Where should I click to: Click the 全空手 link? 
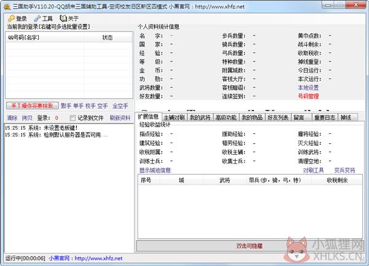coord(121,106)
